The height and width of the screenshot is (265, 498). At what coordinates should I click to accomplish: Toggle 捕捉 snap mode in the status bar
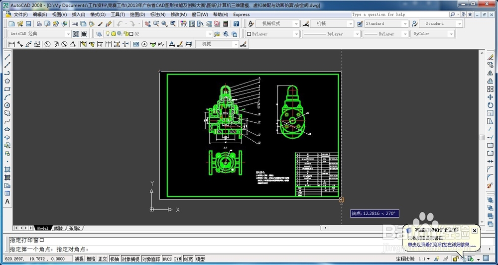point(79,259)
